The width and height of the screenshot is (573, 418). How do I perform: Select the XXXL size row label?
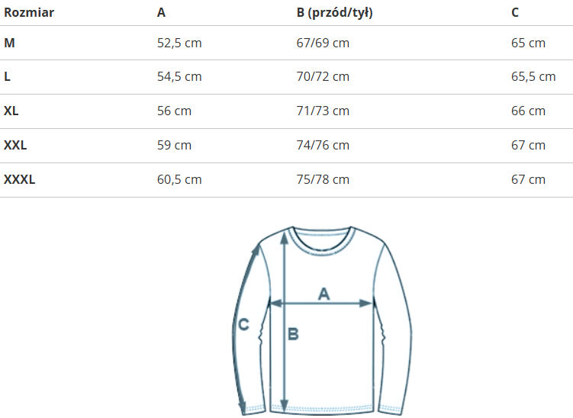click(20, 179)
